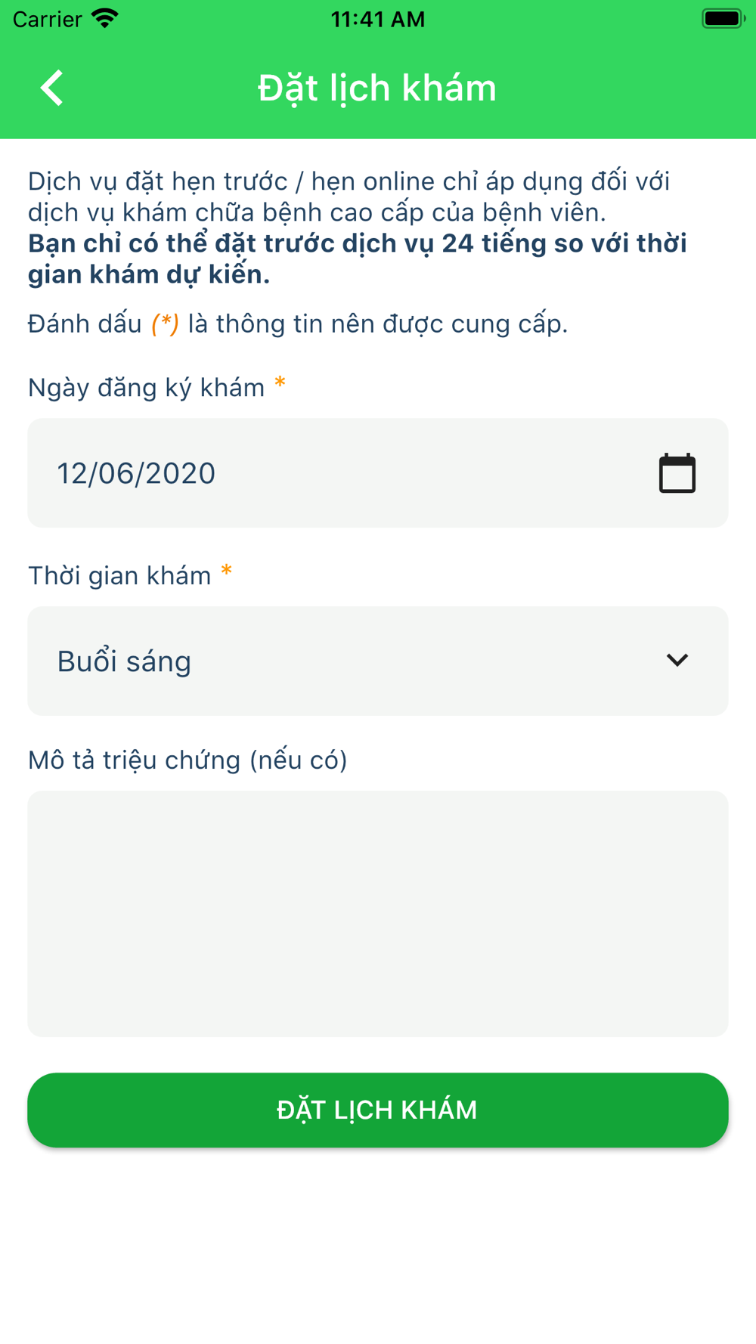The image size is (756, 1344).
Task: Tap the Dịch vụ đặt hẹn trước paragraph
Action: pyautogui.click(x=349, y=197)
